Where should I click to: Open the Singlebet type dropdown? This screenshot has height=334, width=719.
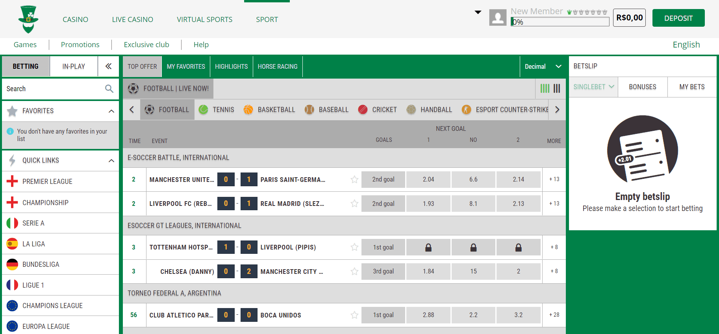[x=593, y=87]
